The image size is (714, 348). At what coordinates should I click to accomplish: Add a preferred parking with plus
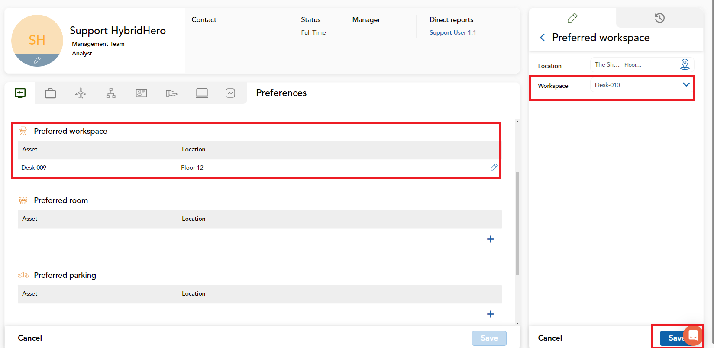(490, 314)
